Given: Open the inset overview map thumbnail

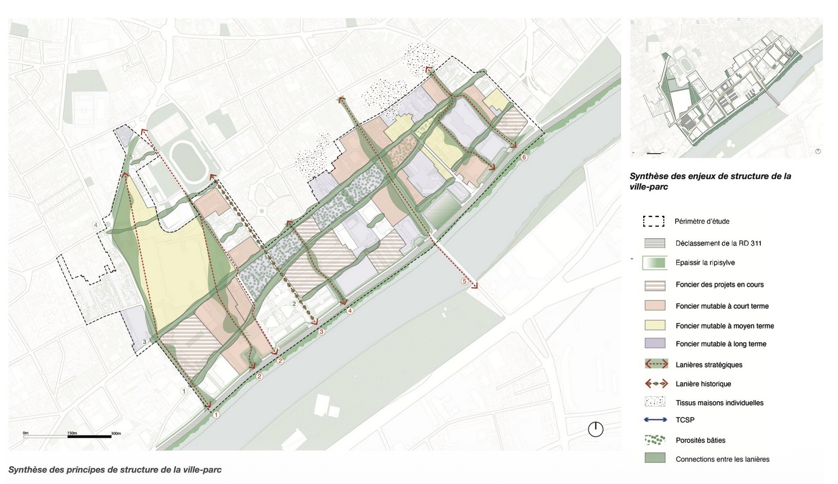Looking at the screenshot, I should (x=726, y=88).
